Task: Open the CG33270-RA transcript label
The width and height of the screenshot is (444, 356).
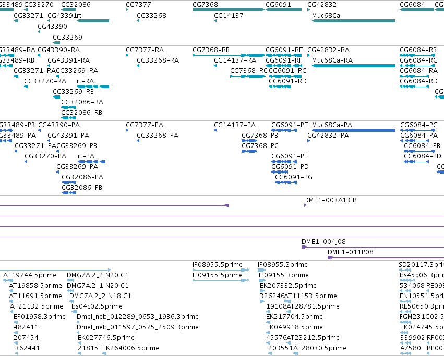Action: coord(45,81)
